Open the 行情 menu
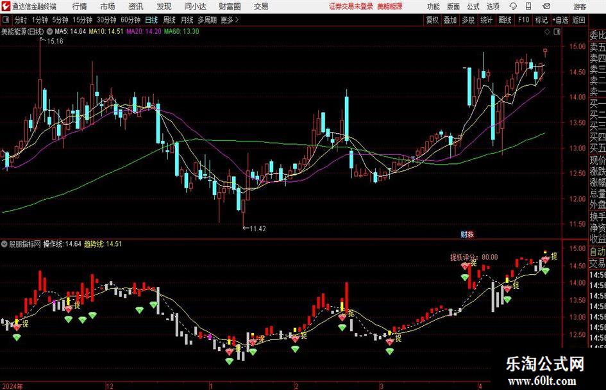This screenshot has height=390, width=606. coord(80,6)
